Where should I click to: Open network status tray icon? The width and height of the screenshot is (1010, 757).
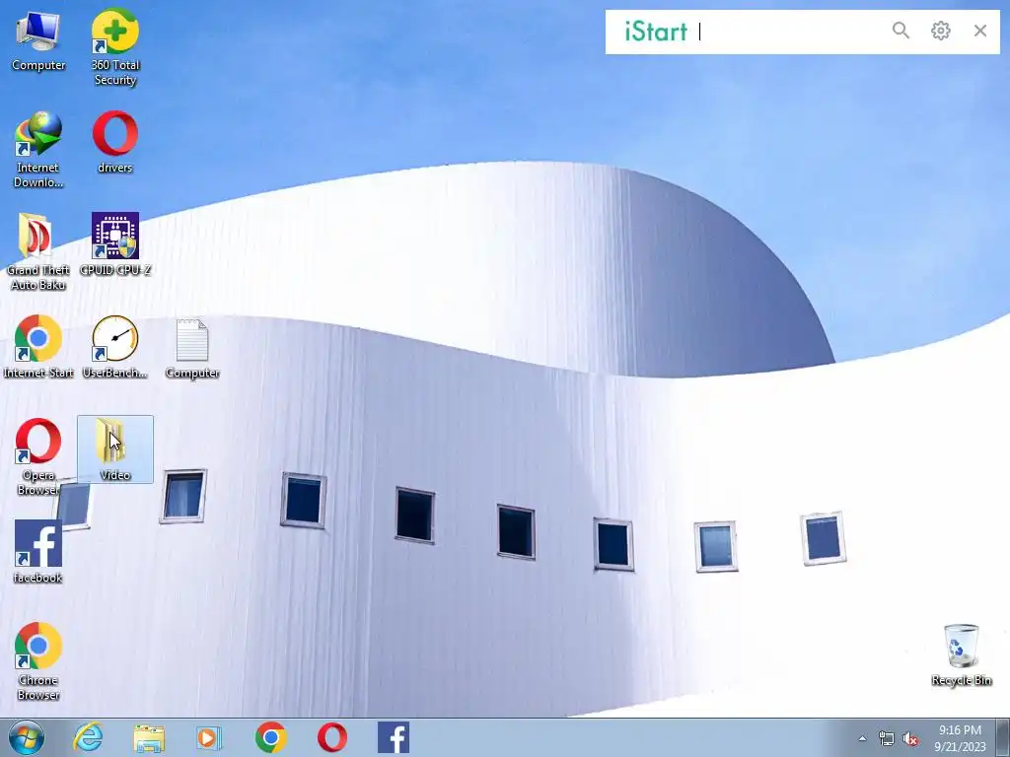(x=887, y=739)
